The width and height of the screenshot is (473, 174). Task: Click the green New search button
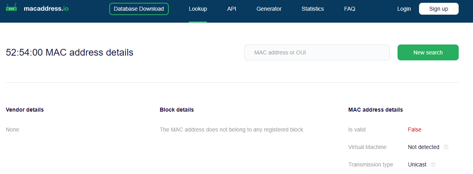[428, 52]
